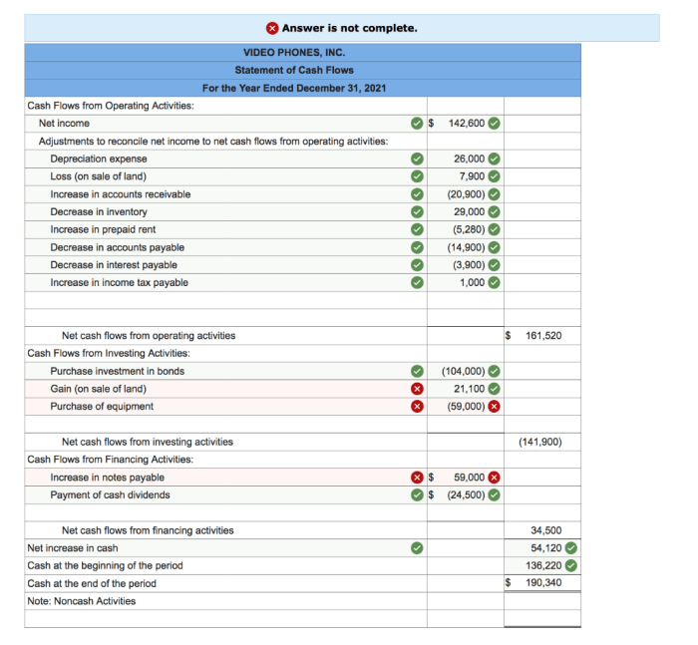Click the 161,520 operating activities total
Viewport: 698px width, 645px height.
(543, 336)
